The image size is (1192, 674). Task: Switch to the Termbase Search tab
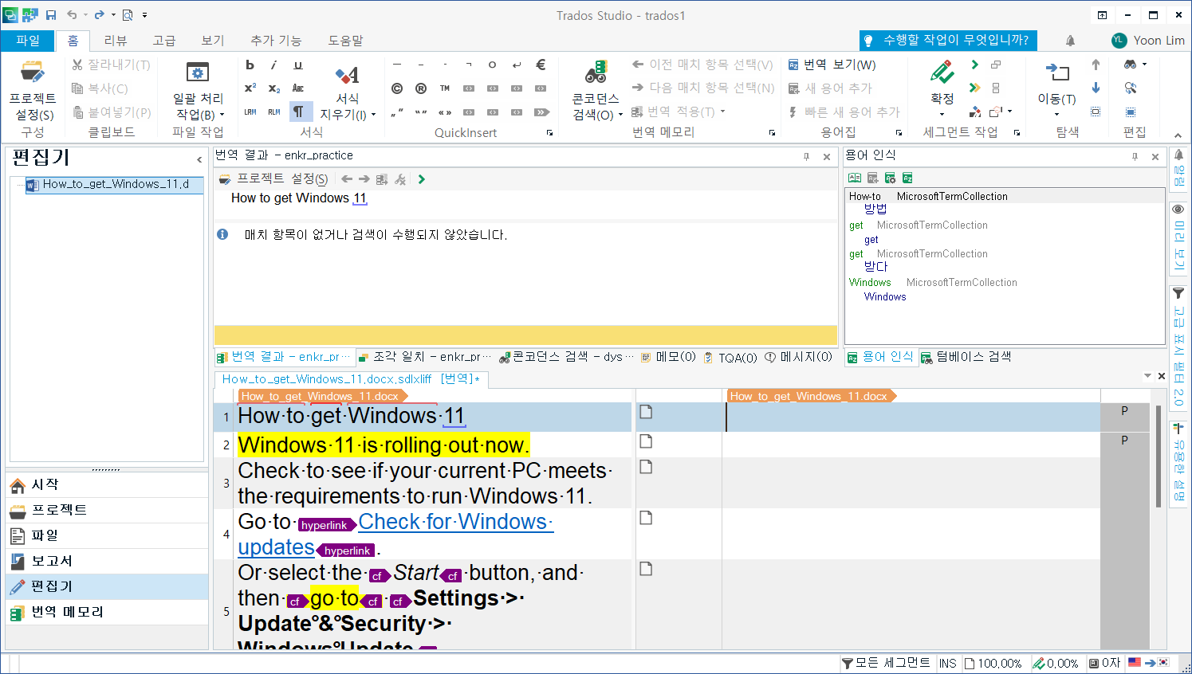tap(966, 357)
